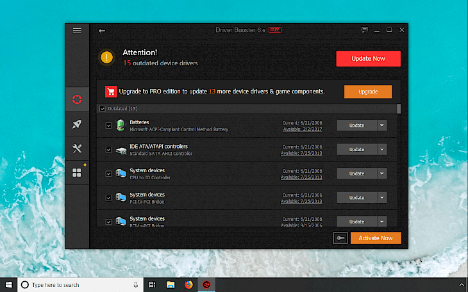
Task: Click the Batteries Current: 6/21/2006 date text
Action: [x=303, y=123]
